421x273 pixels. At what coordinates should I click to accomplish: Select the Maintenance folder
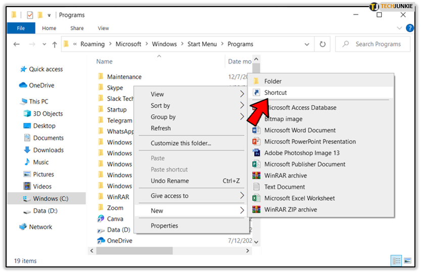click(x=120, y=77)
